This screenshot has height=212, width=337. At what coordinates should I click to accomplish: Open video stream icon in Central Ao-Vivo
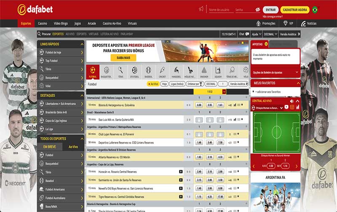point(286,107)
